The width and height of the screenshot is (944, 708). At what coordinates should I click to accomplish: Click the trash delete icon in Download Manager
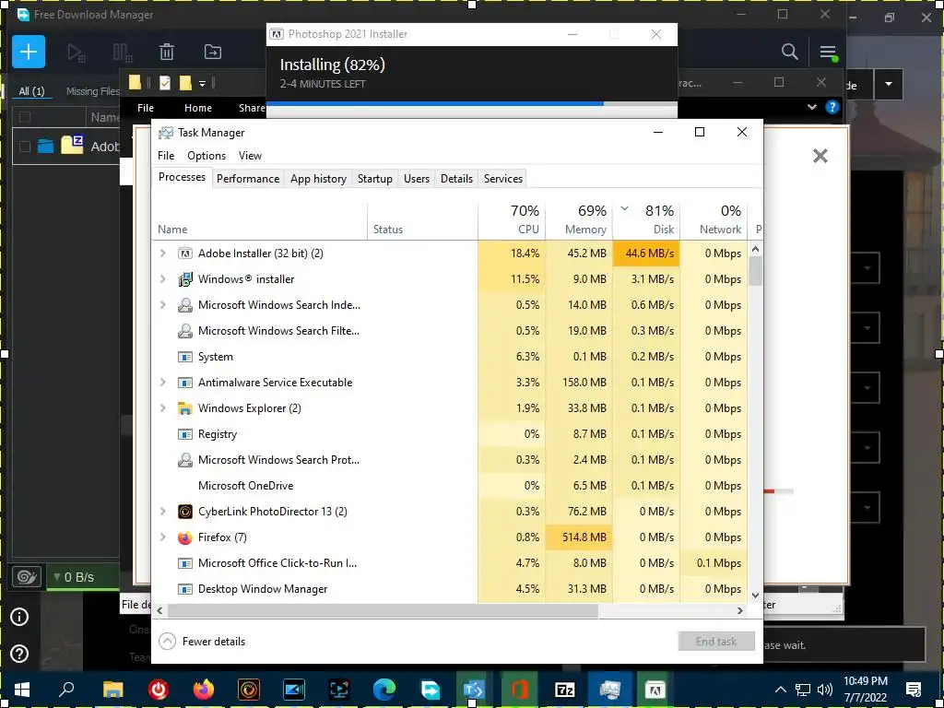click(167, 52)
